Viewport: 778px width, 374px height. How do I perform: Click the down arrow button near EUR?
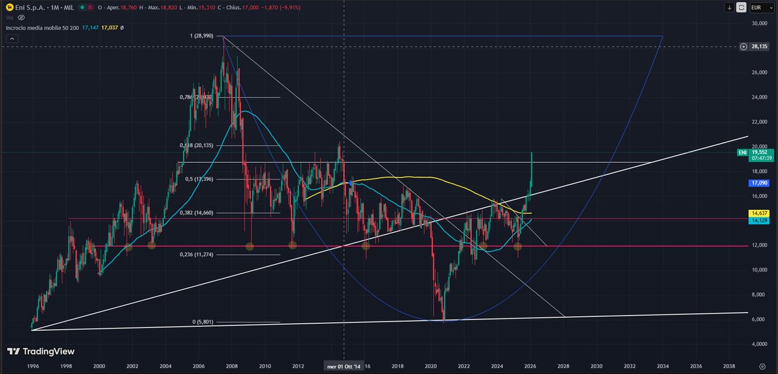pyautogui.click(x=729, y=8)
